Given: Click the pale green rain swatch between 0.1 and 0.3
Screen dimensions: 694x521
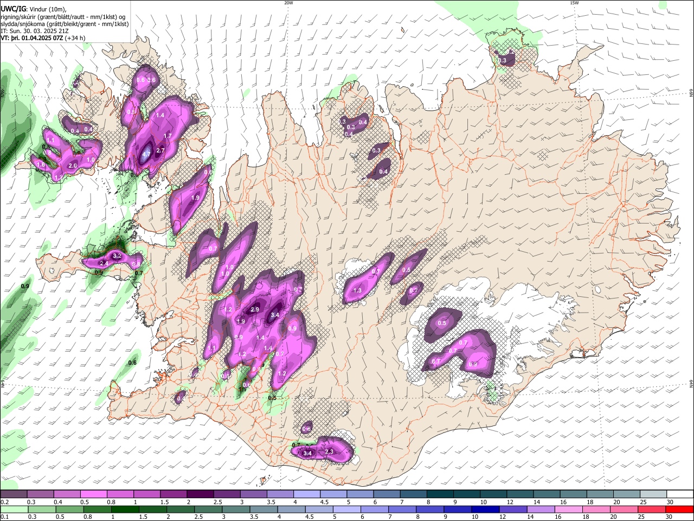Looking at the screenshot, I should click(14, 509).
